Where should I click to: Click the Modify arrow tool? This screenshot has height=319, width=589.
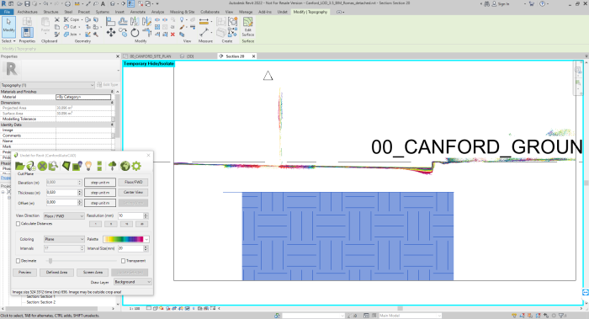tap(8, 26)
